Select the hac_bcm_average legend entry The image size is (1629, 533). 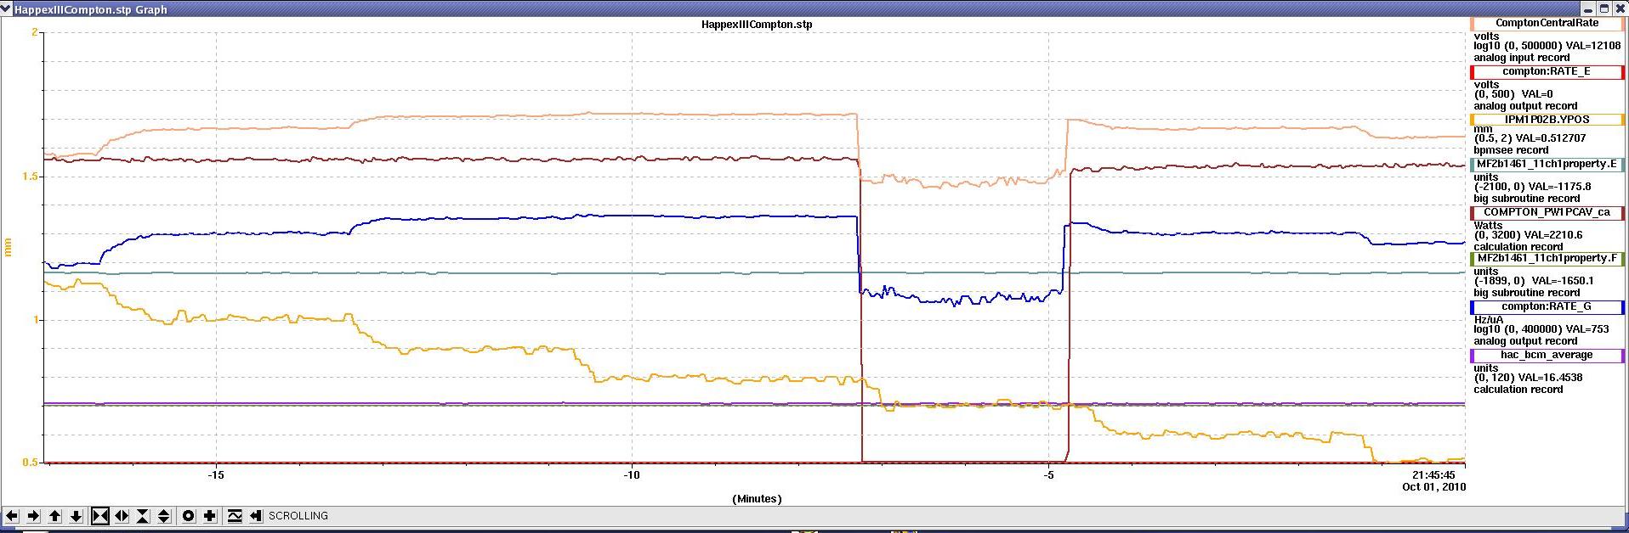(1547, 356)
